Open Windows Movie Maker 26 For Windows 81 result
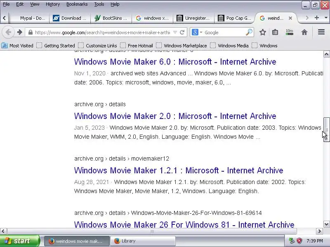The height and width of the screenshot is (247, 330). click(x=184, y=224)
